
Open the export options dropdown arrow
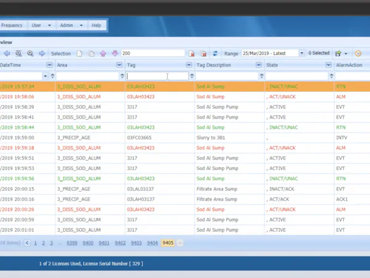346,54
